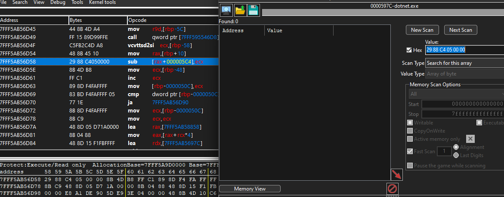Viewport: 504px width, 197px height.
Task: Open the Debug menu
Action: pos(58,3)
